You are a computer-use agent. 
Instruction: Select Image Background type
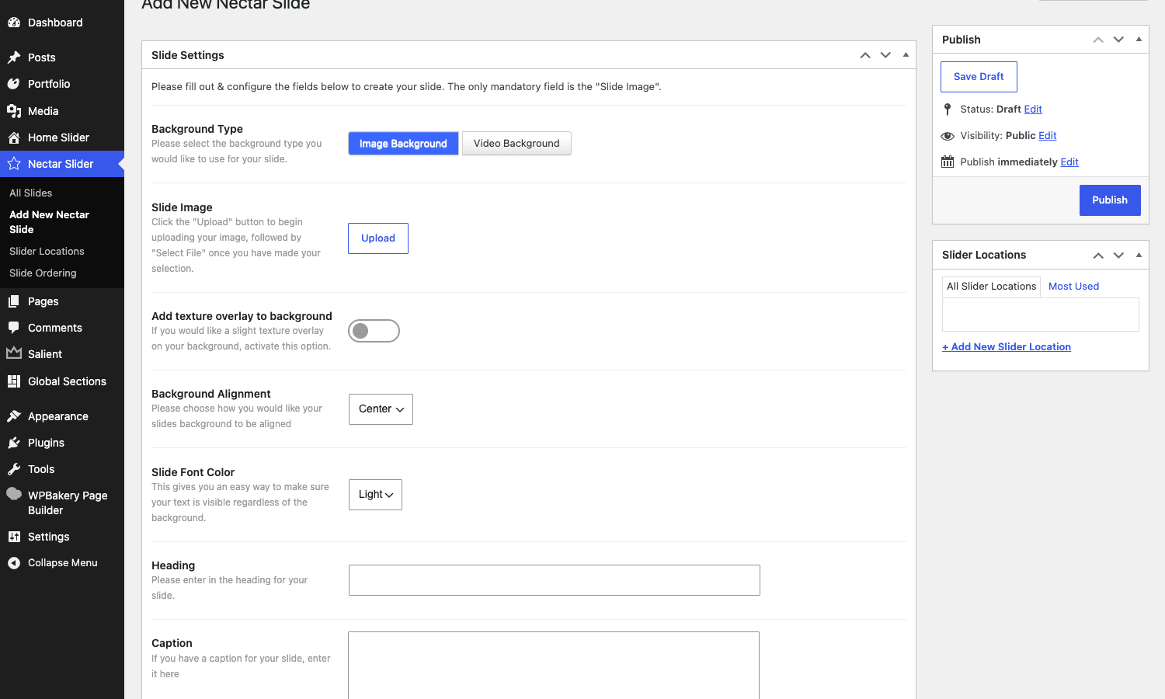click(403, 144)
